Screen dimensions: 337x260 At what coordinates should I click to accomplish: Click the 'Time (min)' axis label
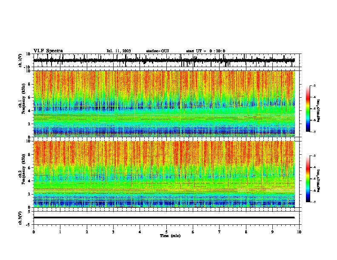point(170,236)
